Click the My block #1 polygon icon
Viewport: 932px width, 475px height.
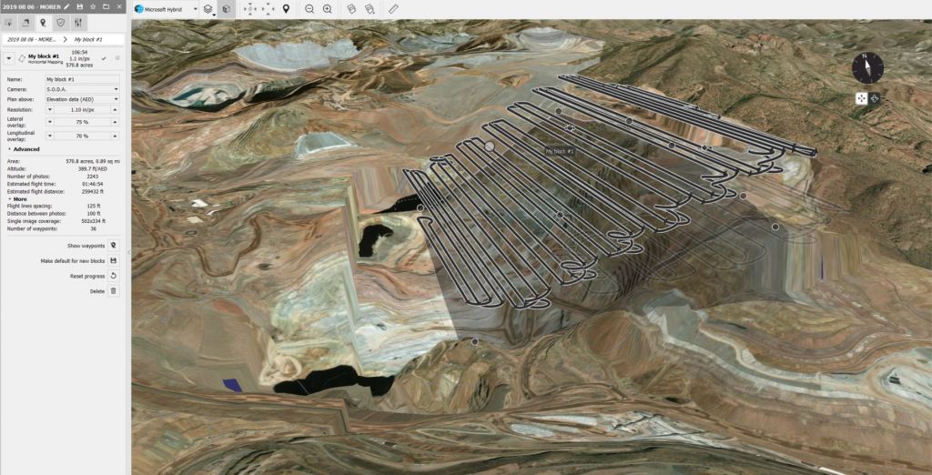pos(22,58)
